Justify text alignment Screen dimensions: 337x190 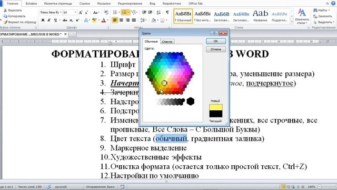point(134,20)
